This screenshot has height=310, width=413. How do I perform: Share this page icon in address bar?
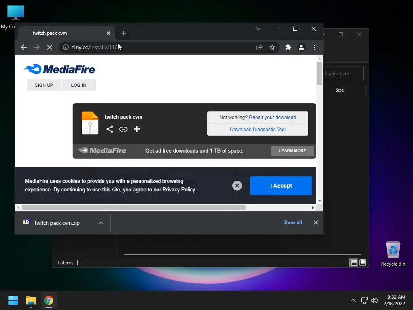259,47
